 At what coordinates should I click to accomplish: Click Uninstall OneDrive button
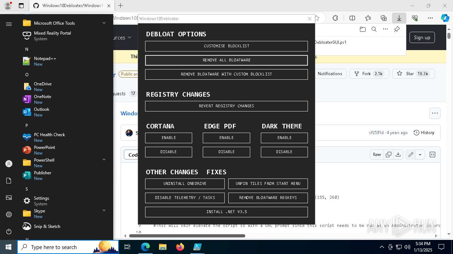pos(185,184)
